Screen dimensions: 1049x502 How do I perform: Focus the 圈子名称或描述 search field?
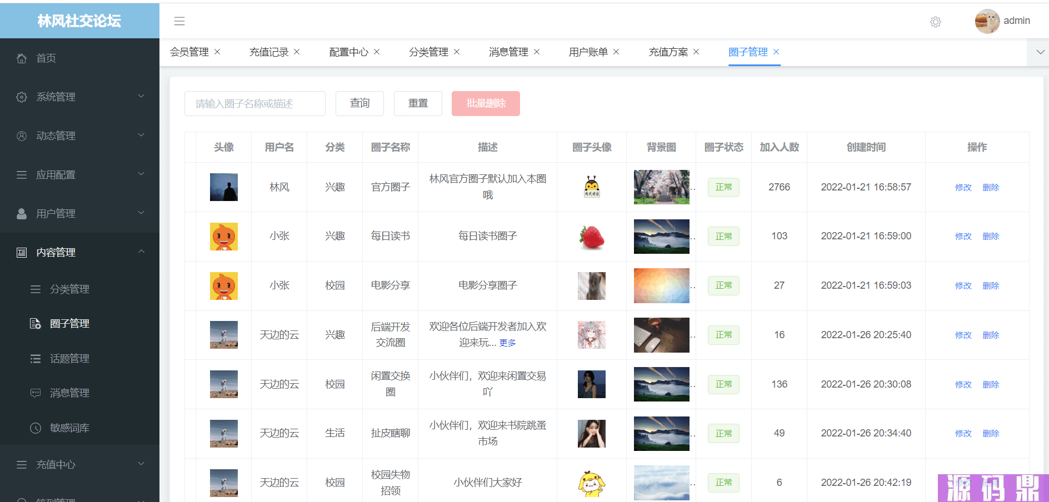[255, 103]
